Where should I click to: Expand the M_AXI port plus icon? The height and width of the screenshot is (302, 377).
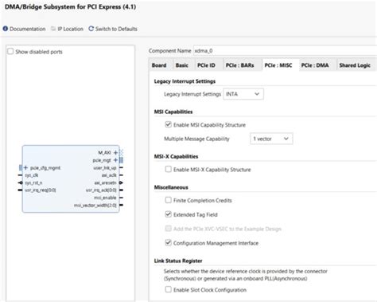115,153
